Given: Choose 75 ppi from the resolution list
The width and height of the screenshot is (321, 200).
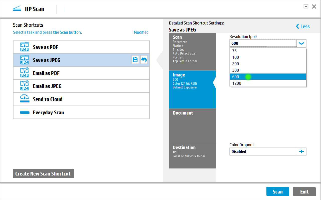Looking at the screenshot, I should (x=268, y=51).
